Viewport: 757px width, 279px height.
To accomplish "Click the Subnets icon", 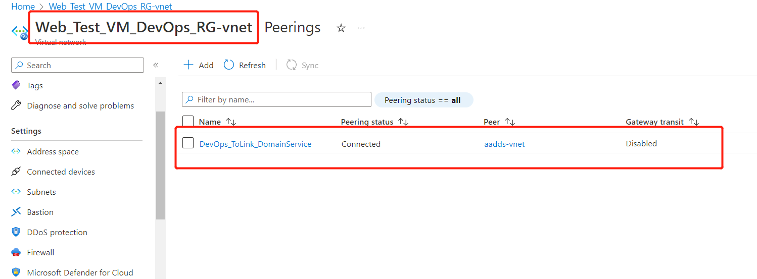I will pyautogui.click(x=16, y=192).
